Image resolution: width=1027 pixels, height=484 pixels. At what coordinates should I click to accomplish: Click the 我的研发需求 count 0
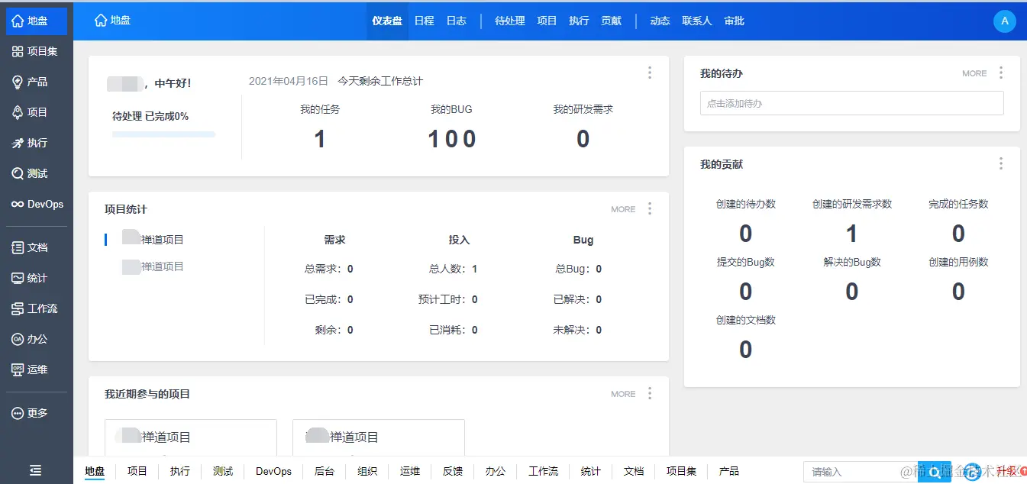(x=583, y=139)
